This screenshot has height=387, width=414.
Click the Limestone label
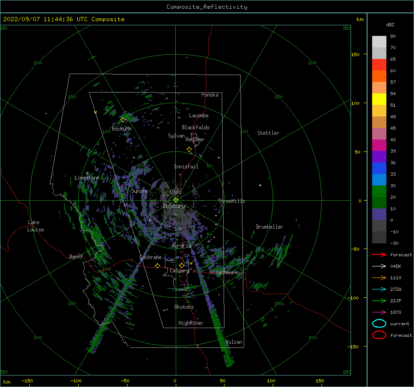(x=87, y=178)
